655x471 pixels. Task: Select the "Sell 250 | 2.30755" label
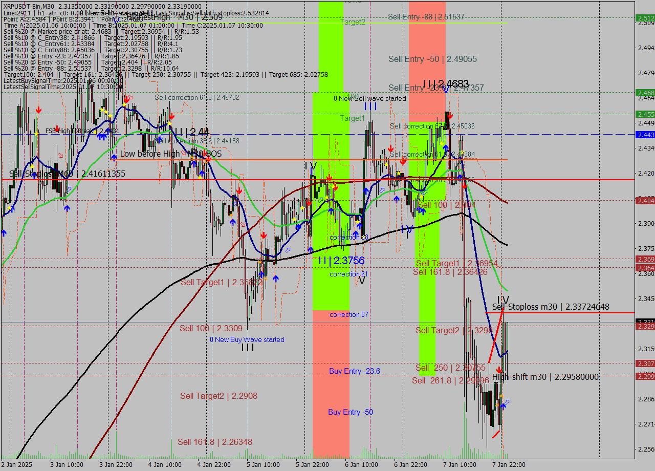click(x=451, y=368)
